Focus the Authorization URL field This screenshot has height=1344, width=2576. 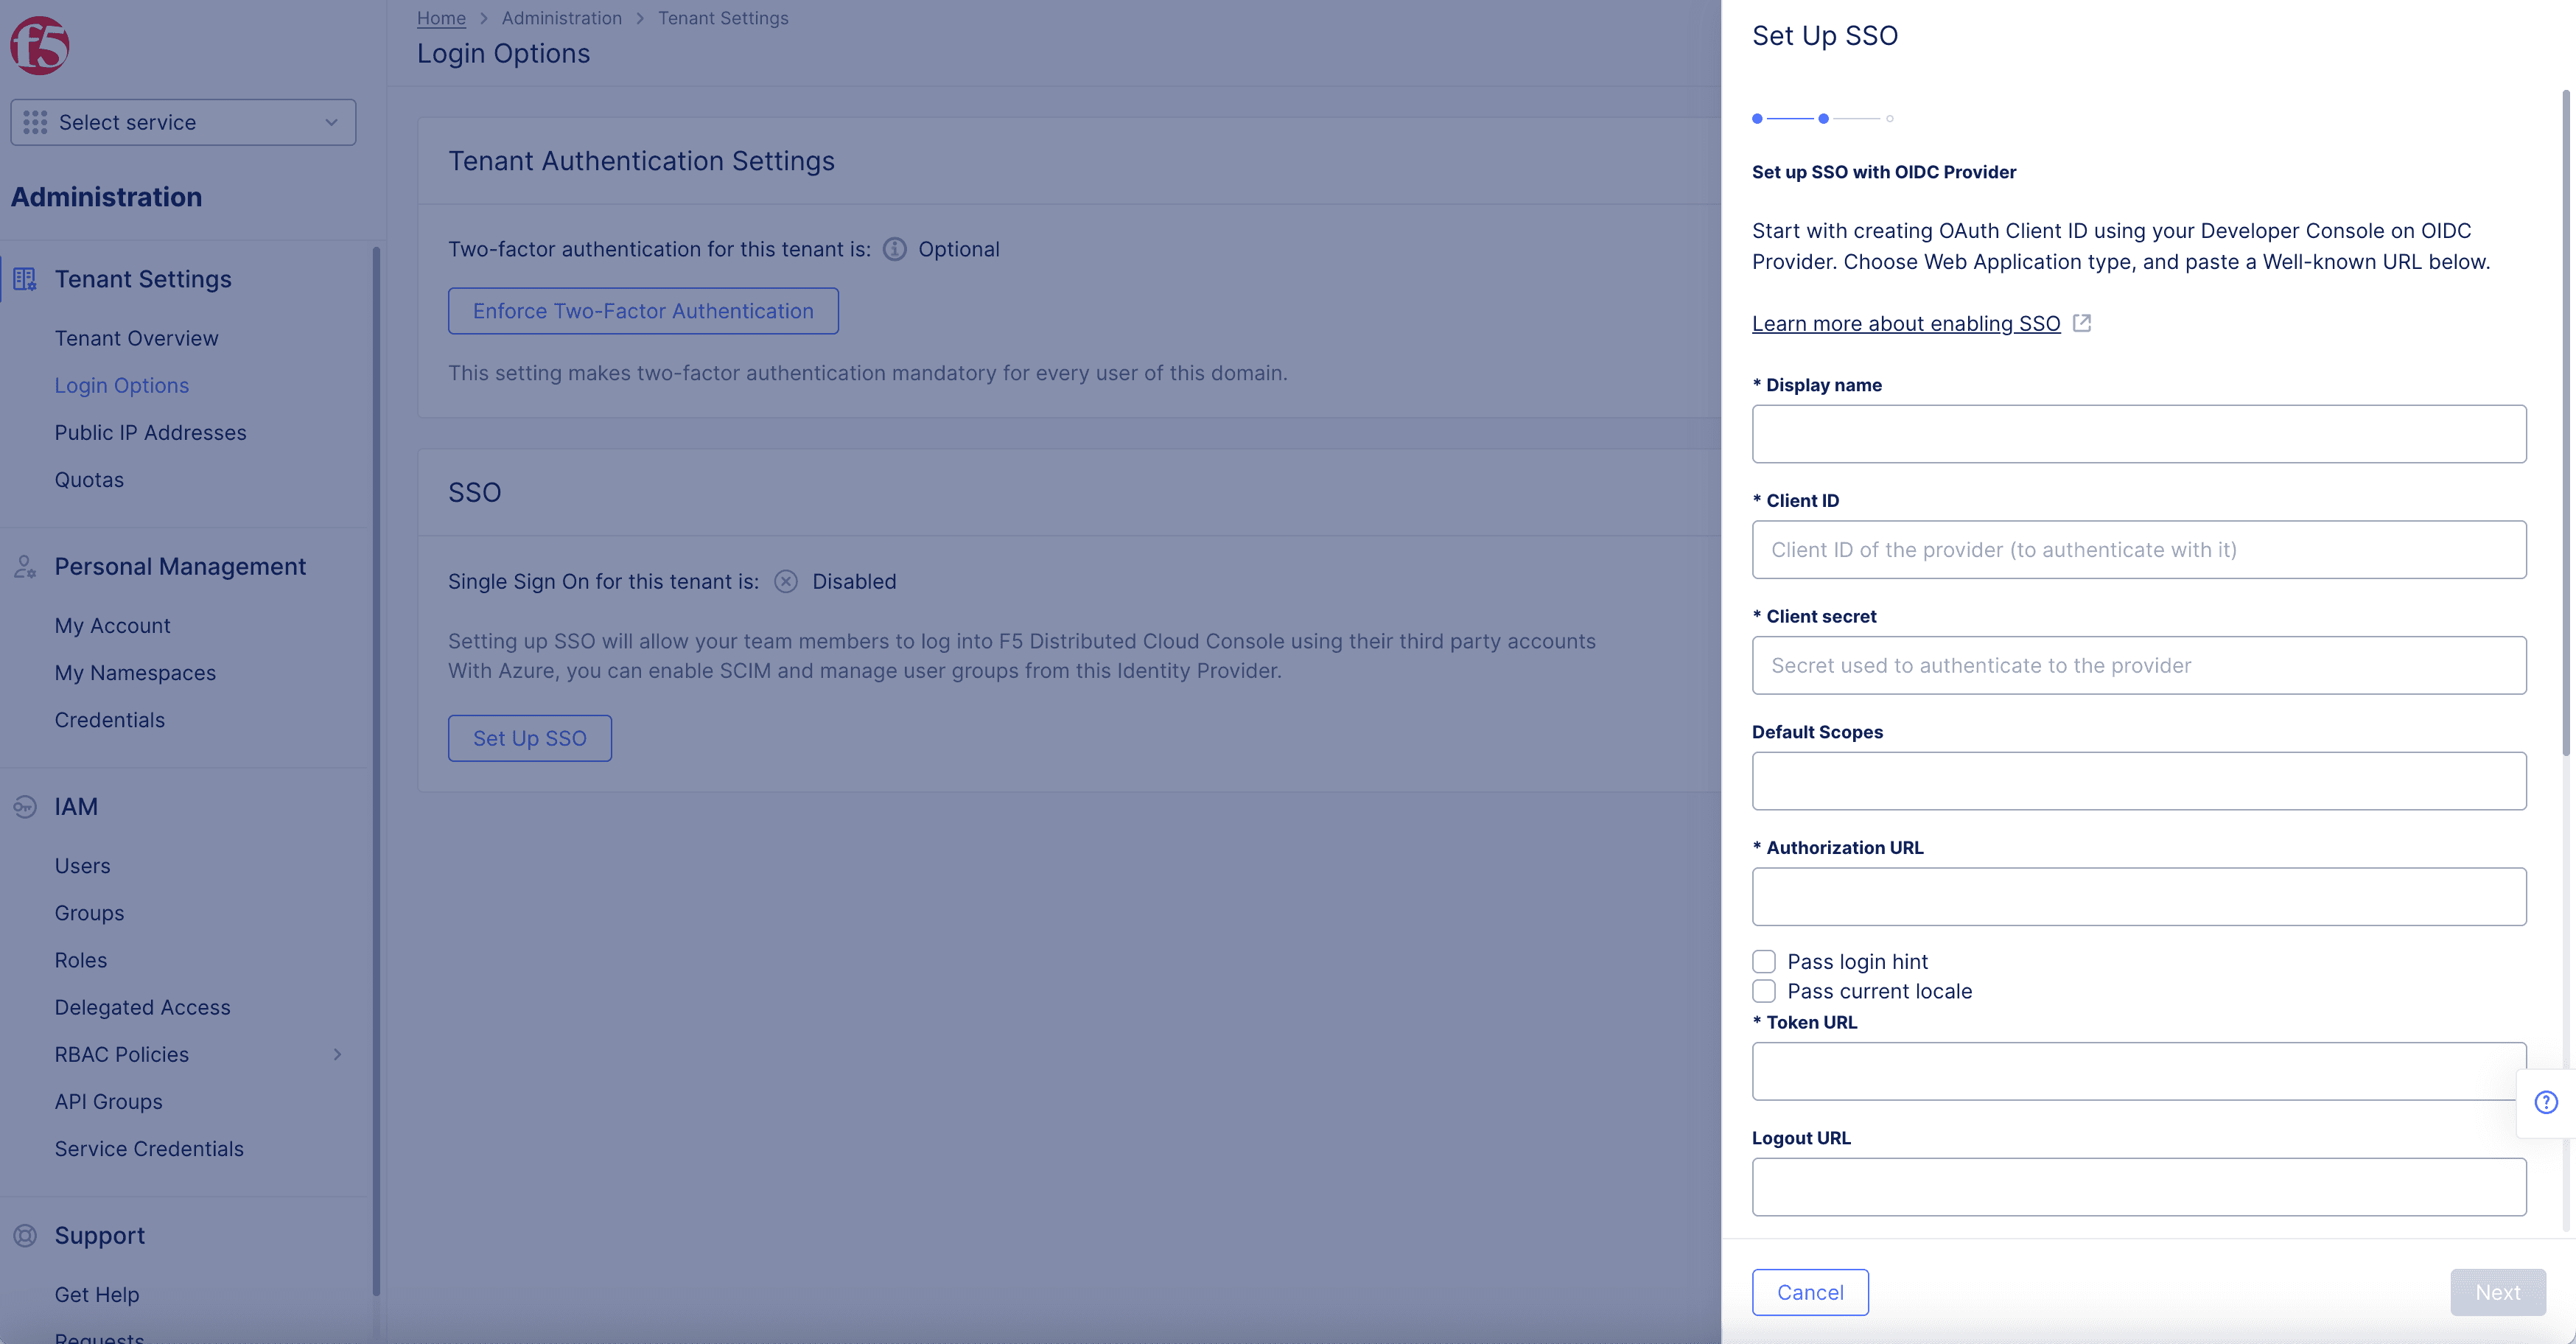[2138, 896]
